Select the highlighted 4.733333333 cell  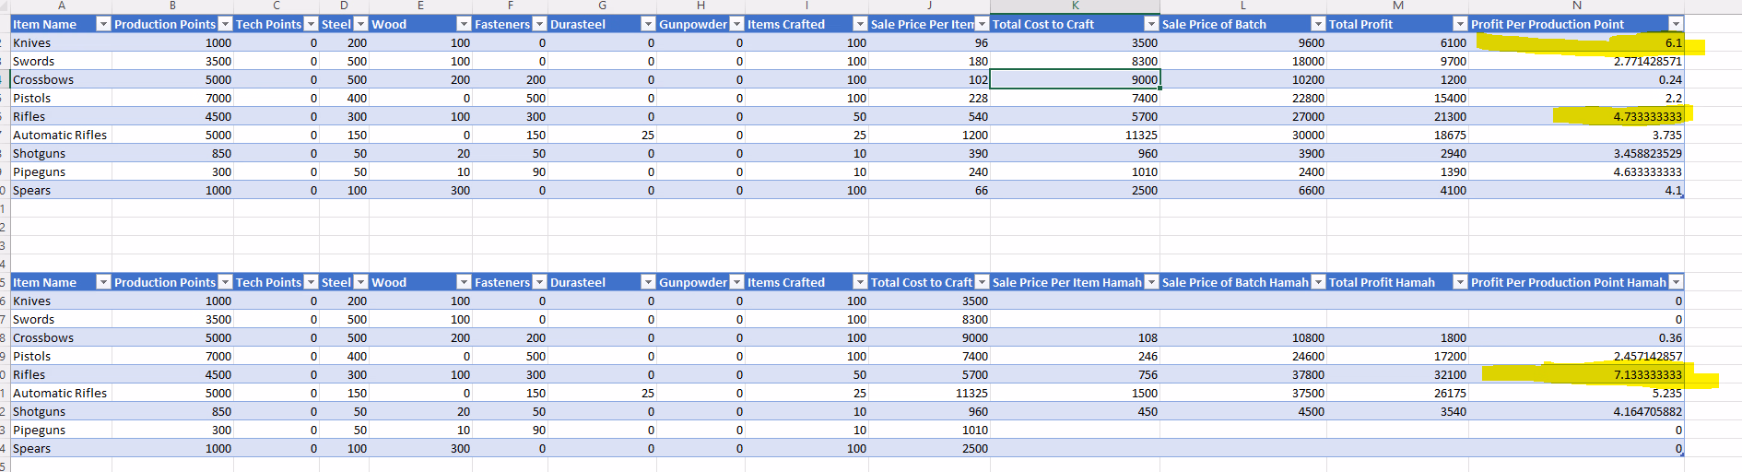tap(1576, 116)
